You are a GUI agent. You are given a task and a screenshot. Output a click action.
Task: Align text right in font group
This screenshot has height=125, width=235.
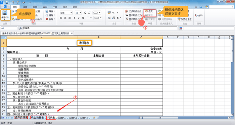(69, 18)
